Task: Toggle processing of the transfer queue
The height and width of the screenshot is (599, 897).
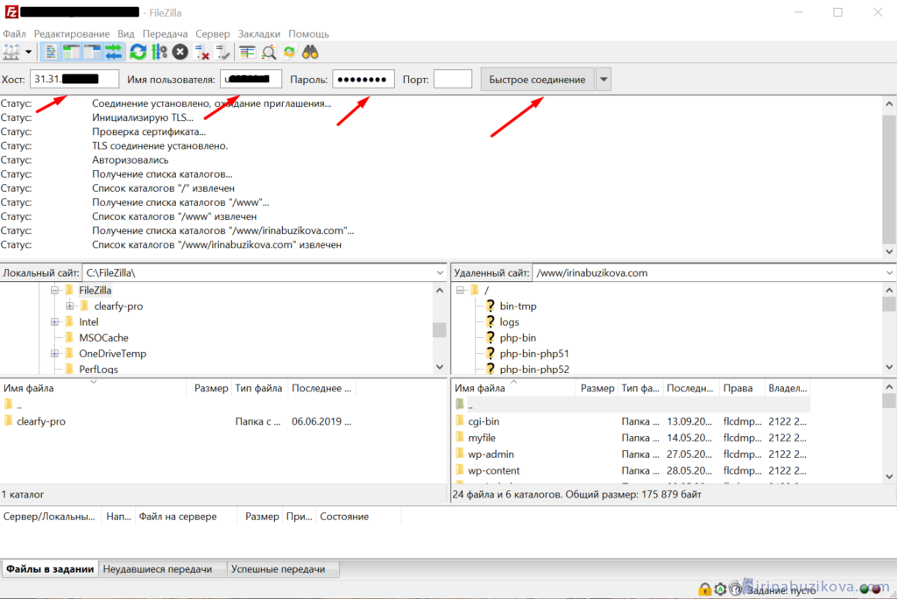Action: [159, 53]
